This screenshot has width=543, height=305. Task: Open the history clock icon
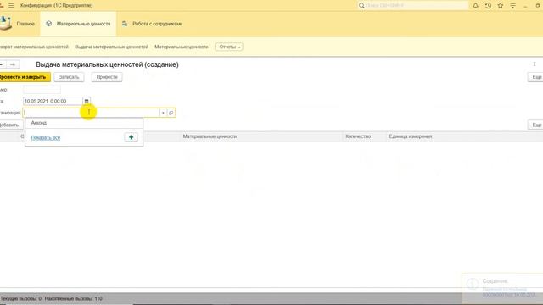pyautogui.click(x=488, y=6)
